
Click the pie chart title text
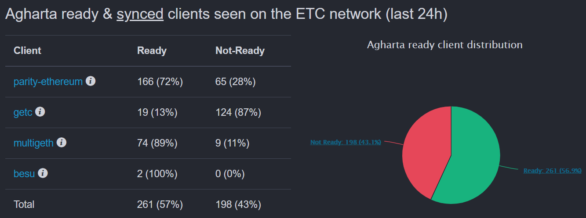coord(444,45)
